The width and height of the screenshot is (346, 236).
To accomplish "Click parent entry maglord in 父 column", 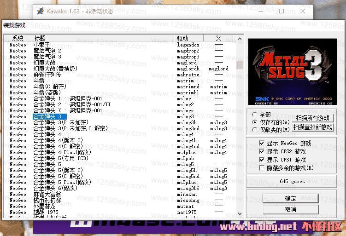I will [219, 69].
